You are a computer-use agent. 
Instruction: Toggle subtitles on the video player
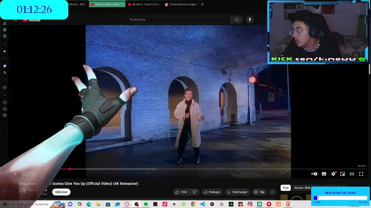pyautogui.click(x=324, y=174)
